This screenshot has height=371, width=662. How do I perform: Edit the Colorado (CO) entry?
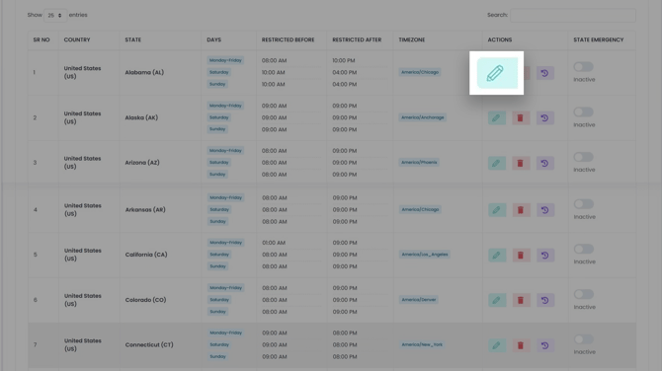tap(497, 300)
